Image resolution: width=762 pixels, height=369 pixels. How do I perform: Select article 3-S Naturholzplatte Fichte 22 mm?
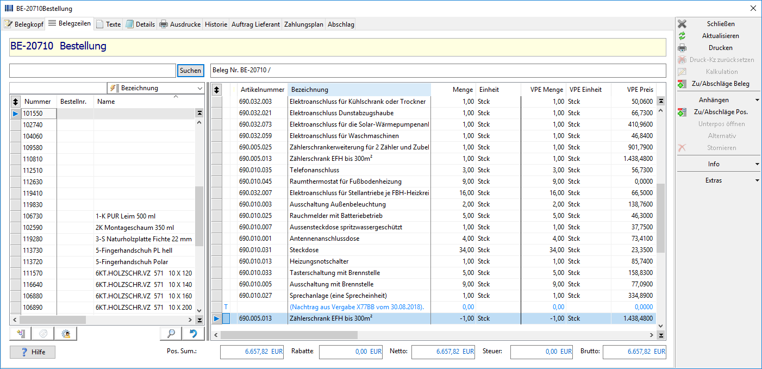pyautogui.click(x=102, y=239)
